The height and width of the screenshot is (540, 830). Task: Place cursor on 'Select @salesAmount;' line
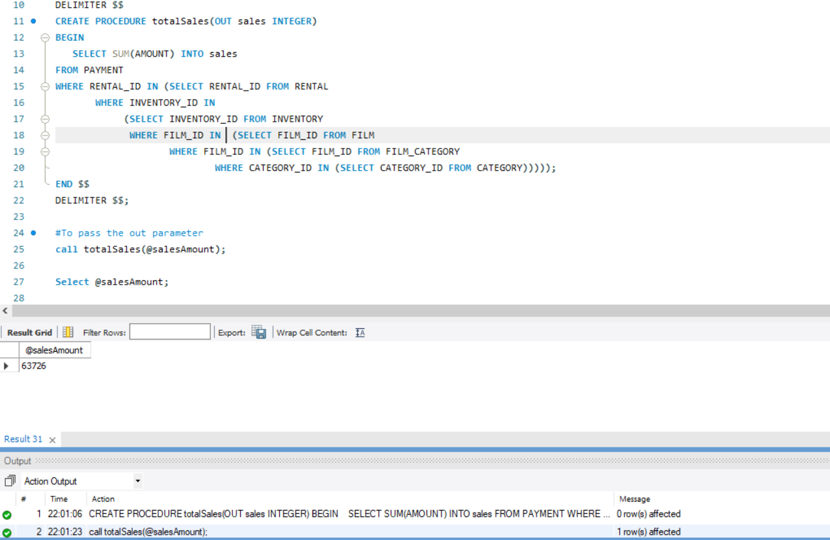click(112, 282)
